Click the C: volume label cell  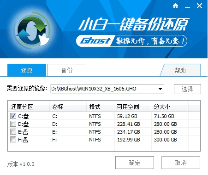55,116
